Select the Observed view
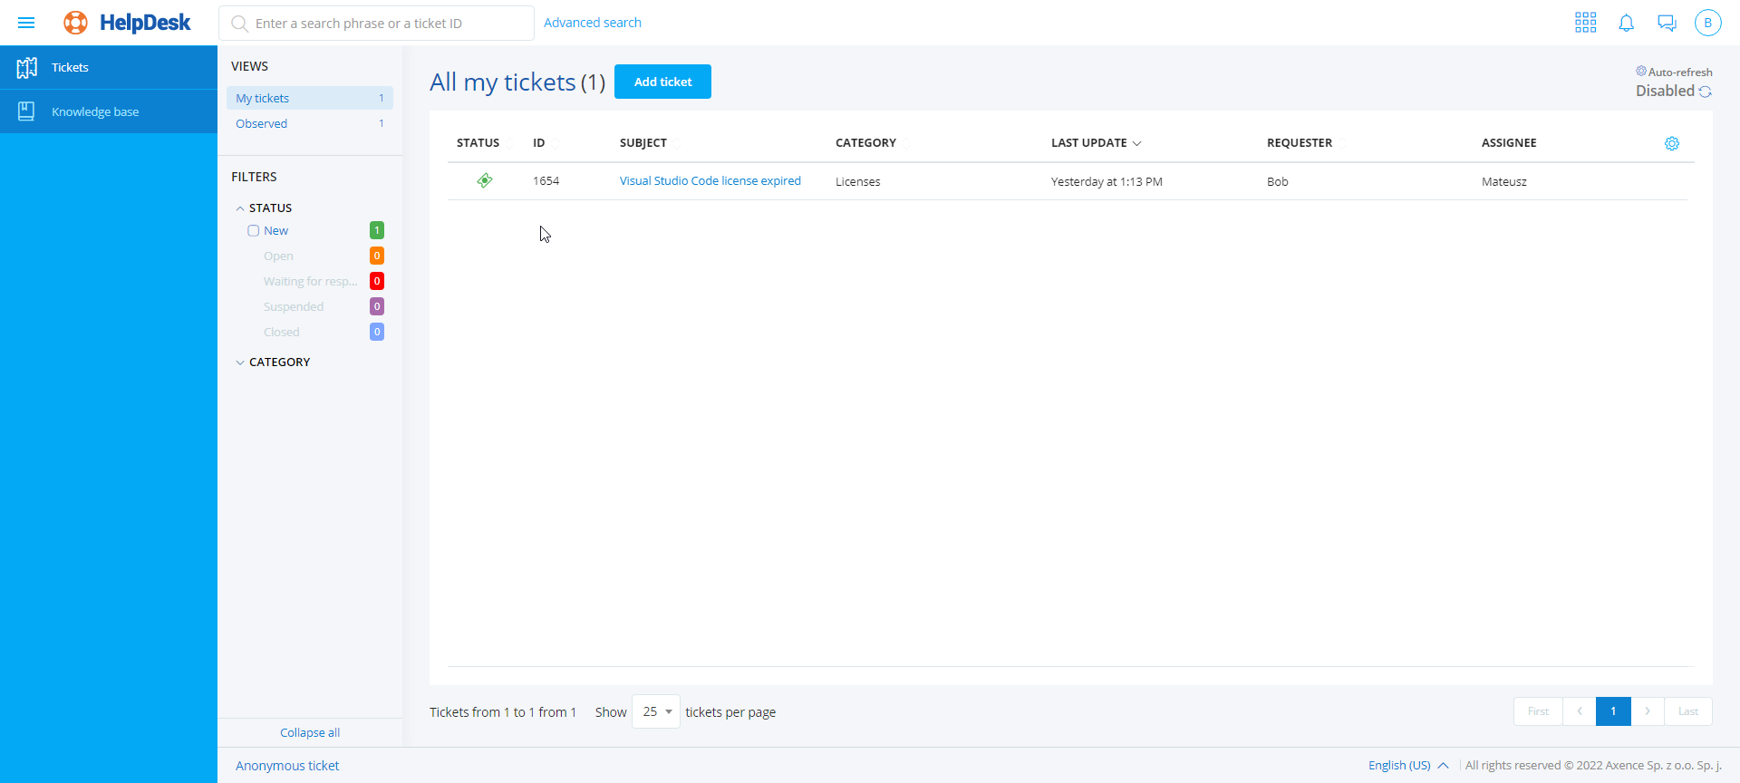Image resolution: width=1740 pixels, height=783 pixels. (261, 123)
